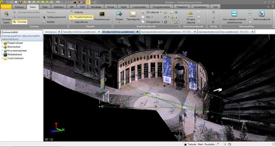275x147 pixels.
Task: Open the Komentoruutu command pane
Action: 102,16
